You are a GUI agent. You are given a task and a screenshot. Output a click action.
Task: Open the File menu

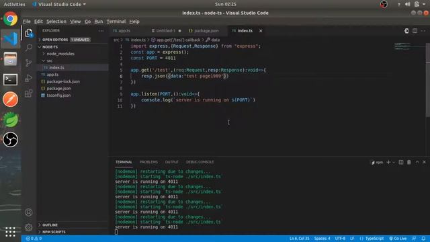(27, 22)
